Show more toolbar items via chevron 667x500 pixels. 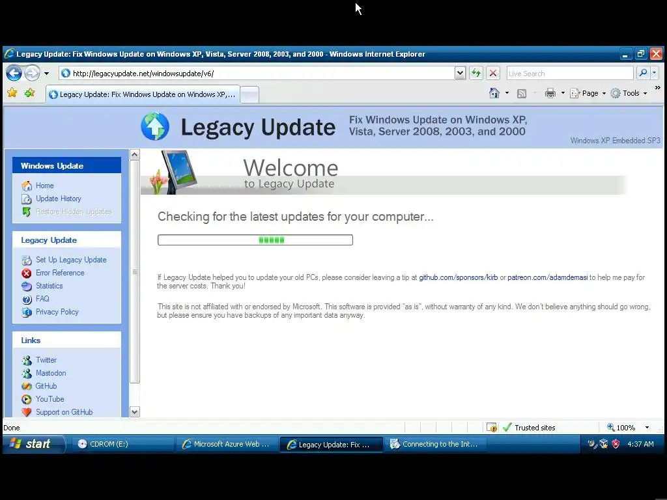[658, 88]
